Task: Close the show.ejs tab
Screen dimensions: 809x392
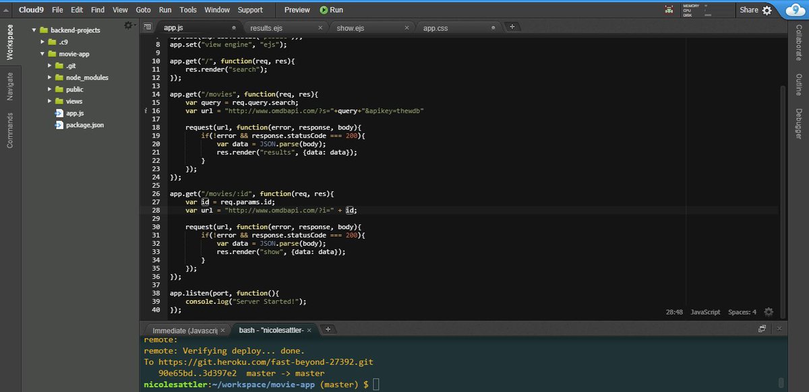Action: pyautogui.click(x=407, y=28)
